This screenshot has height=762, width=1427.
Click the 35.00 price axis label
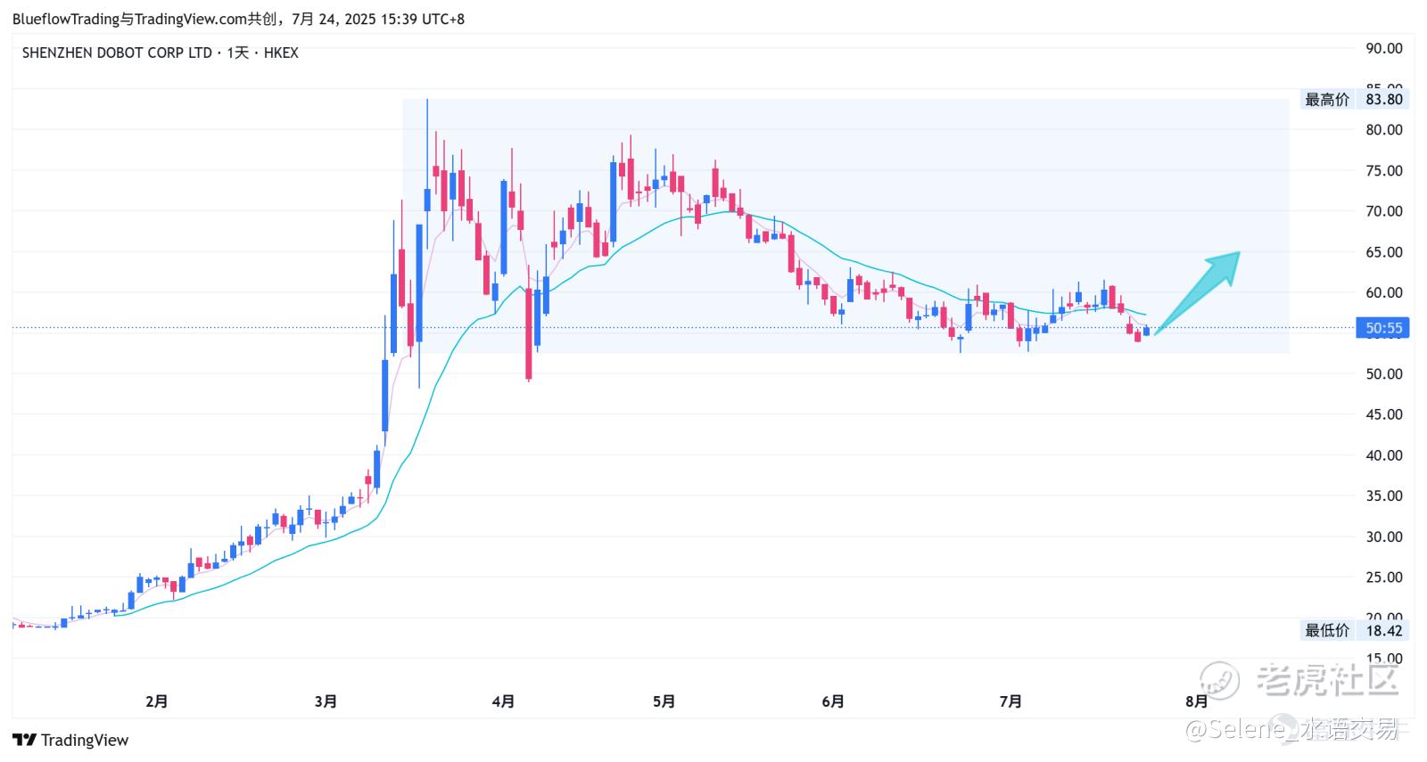tap(1384, 496)
